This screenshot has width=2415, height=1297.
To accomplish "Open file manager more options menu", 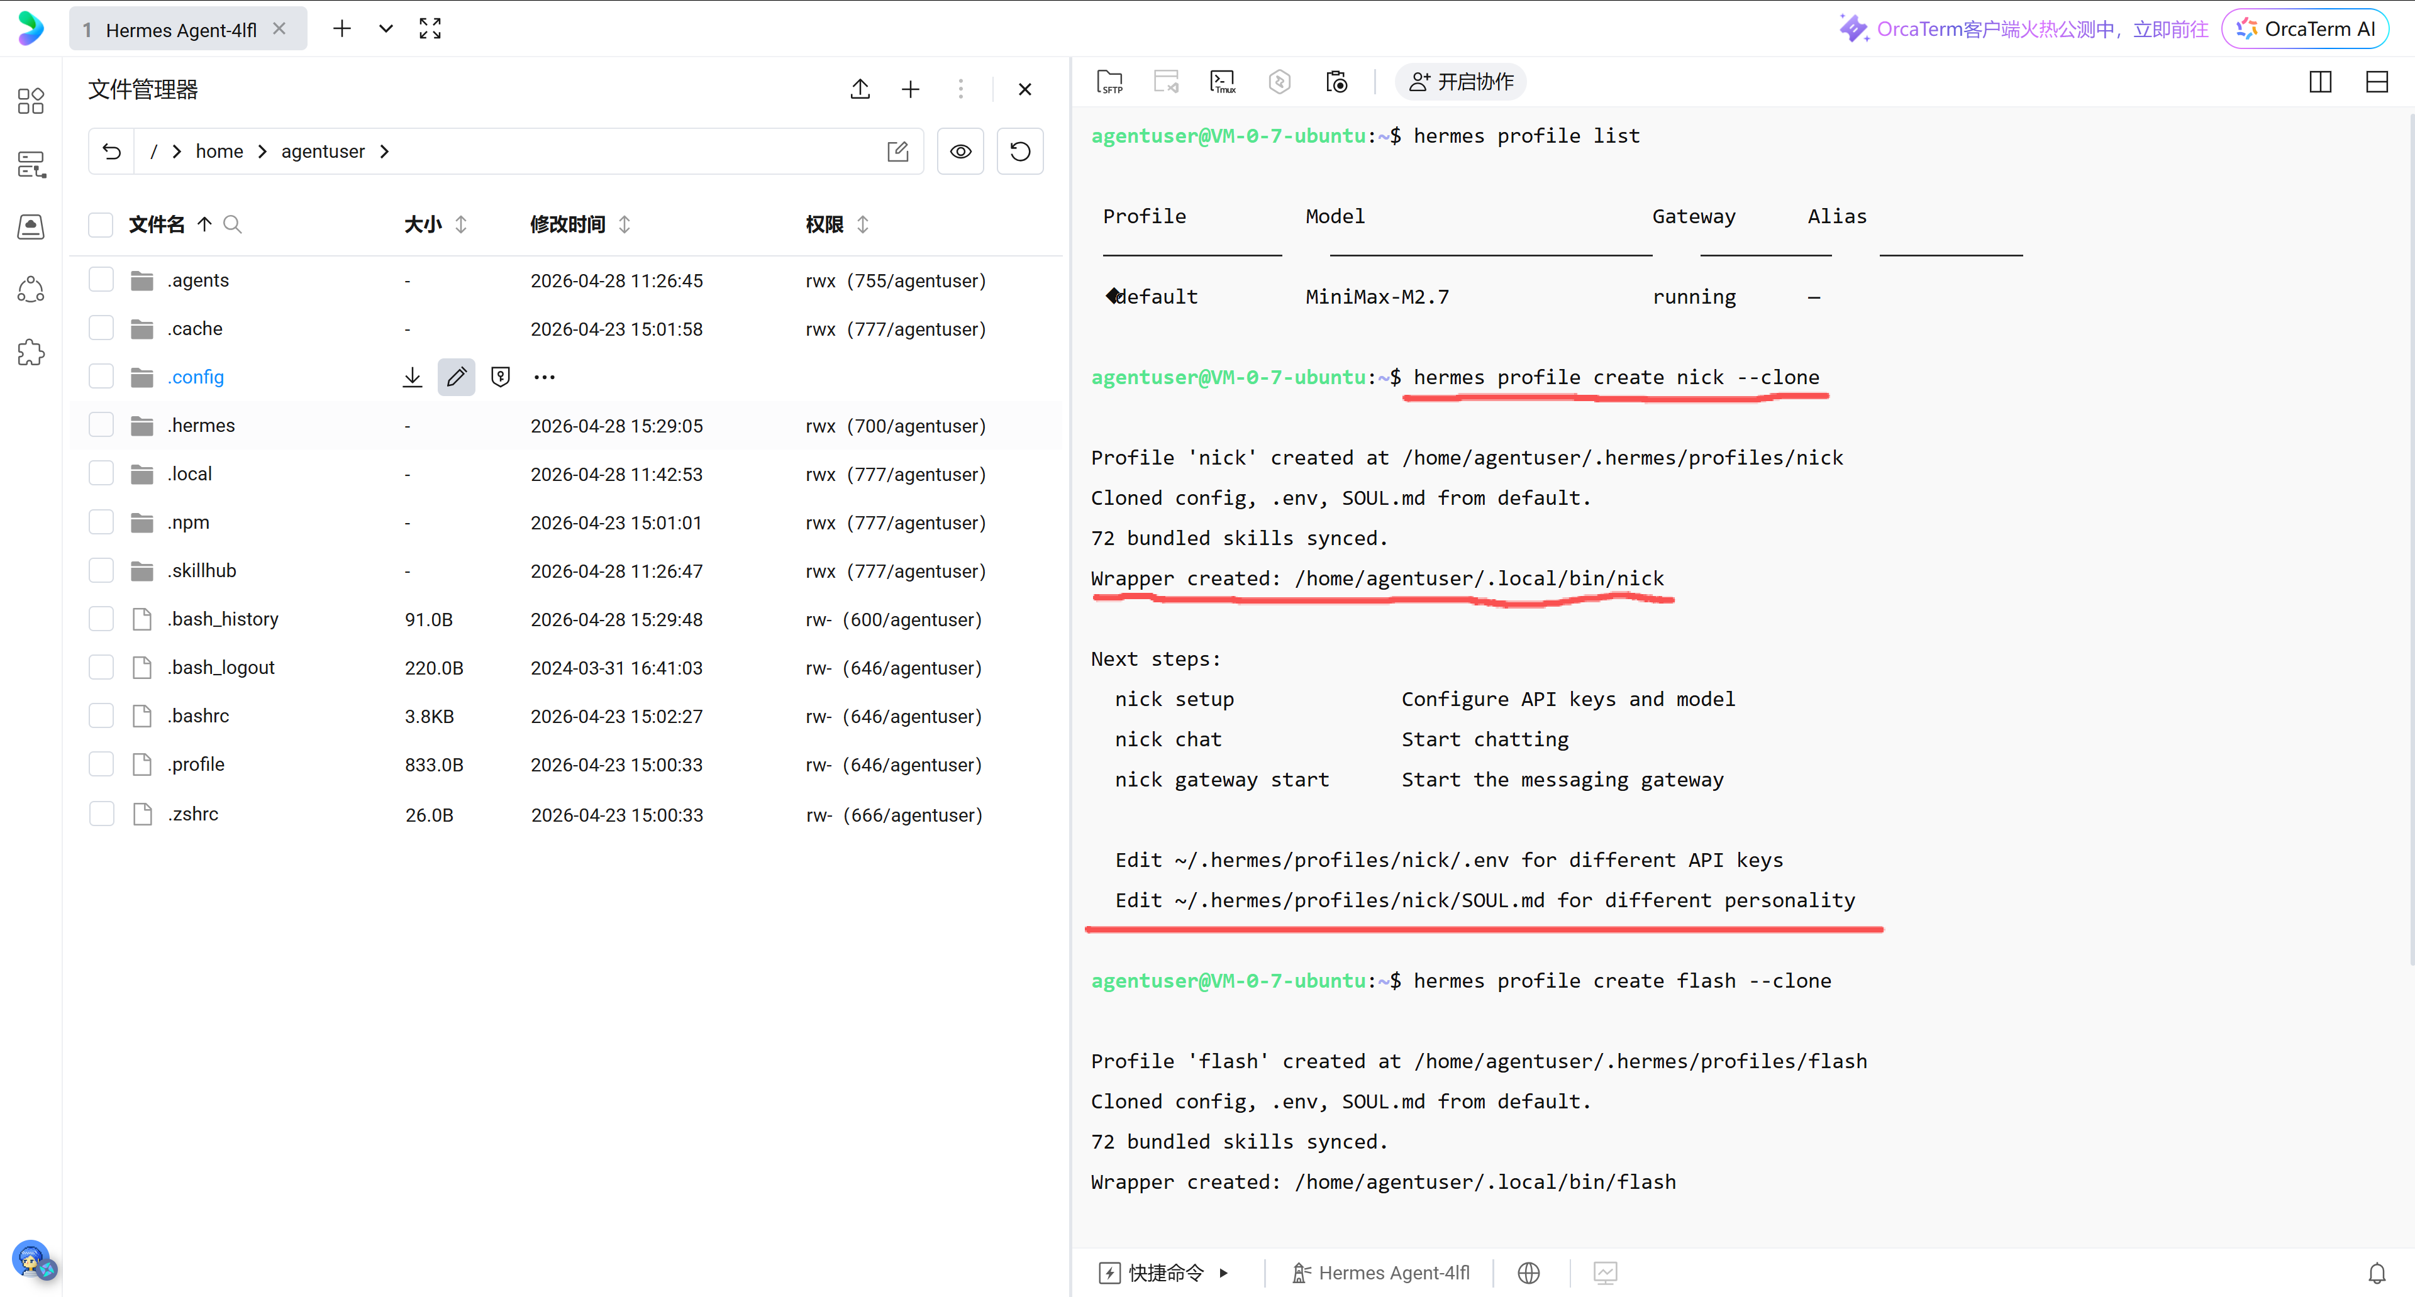I will pos(960,89).
